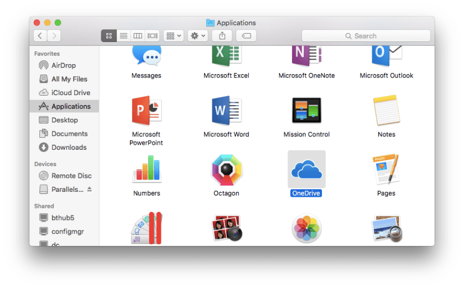Select bthub5 under Shared
Image resolution: width=464 pixels, height=288 pixels.
pos(65,218)
